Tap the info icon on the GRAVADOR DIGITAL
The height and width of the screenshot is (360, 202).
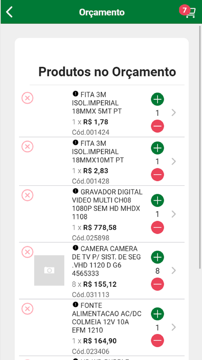[75, 192]
